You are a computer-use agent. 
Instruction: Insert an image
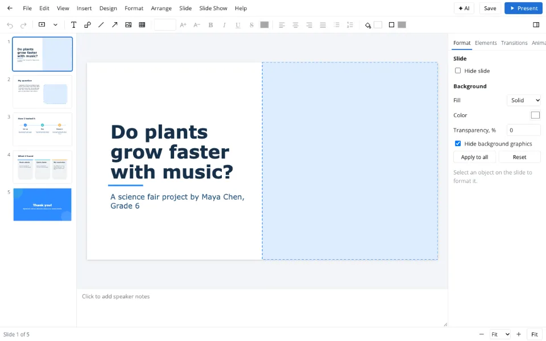[129, 24]
